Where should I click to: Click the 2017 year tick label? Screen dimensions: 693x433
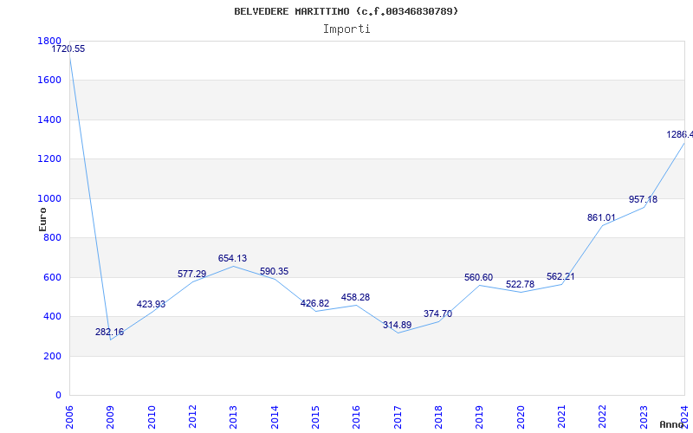click(398, 417)
